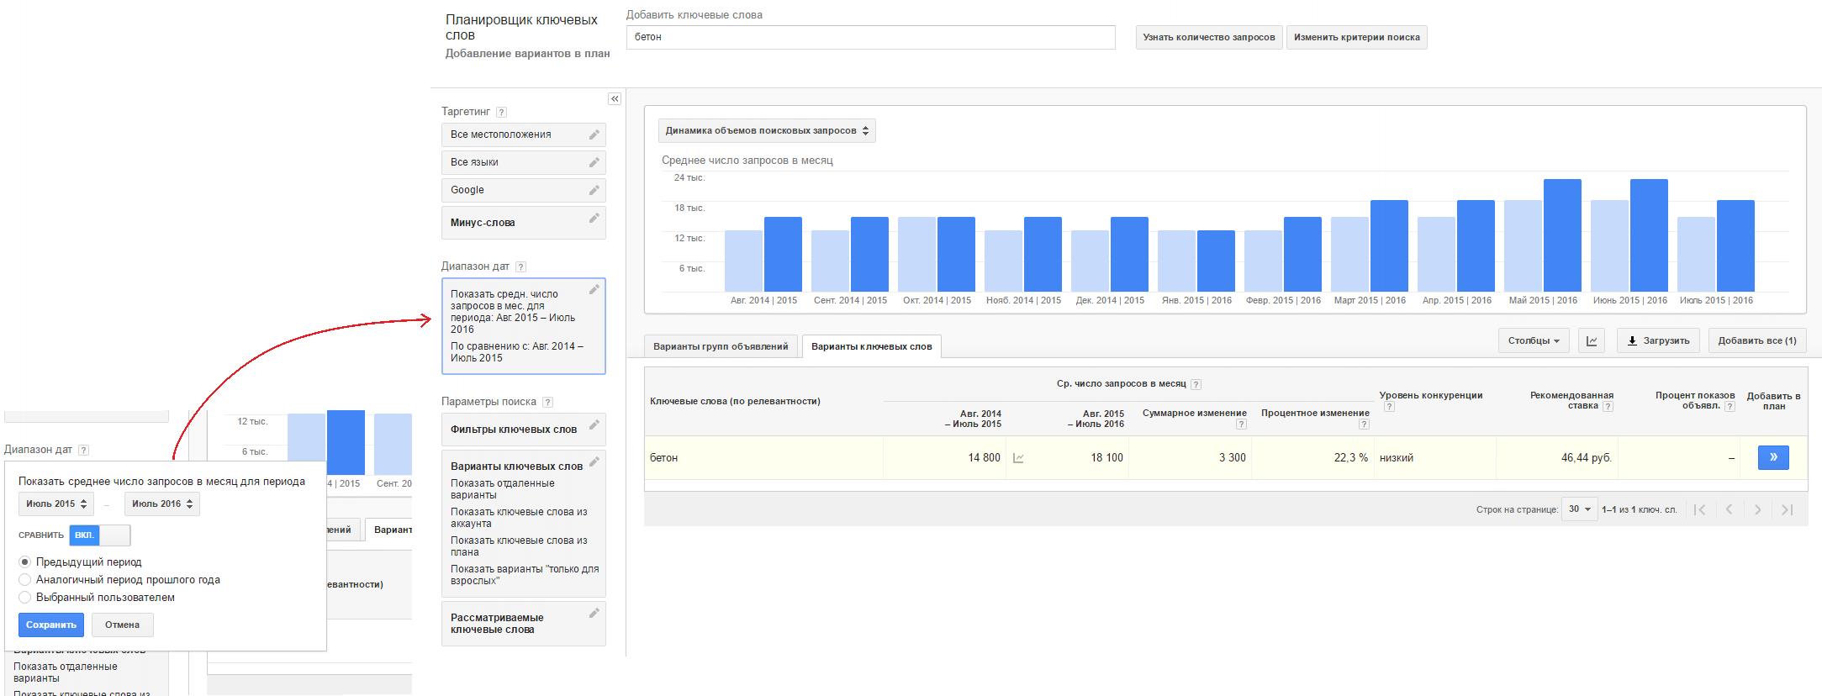Collapse the left targeting sidebar
Screen dimensions: 1822x696
click(x=615, y=99)
